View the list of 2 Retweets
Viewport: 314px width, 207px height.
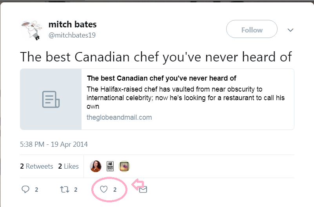pyautogui.click(x=36, y=166)
